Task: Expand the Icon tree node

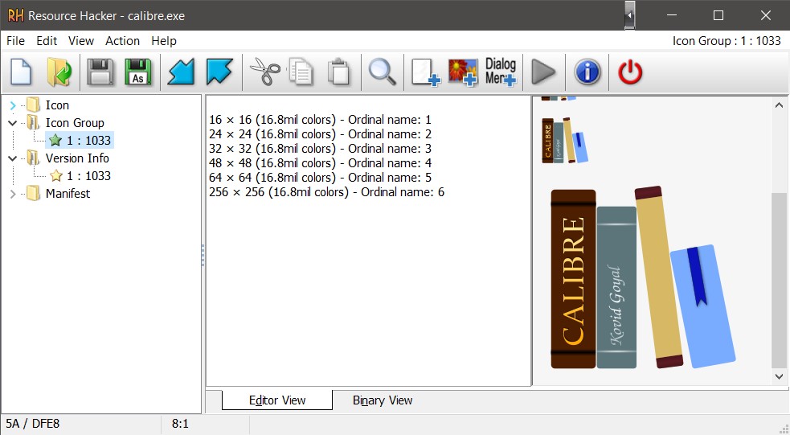Action: click(x=13, y=105)
